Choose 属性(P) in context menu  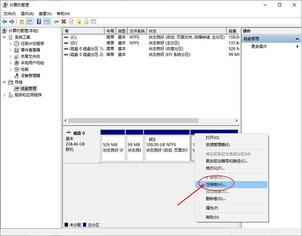[232, 208]
